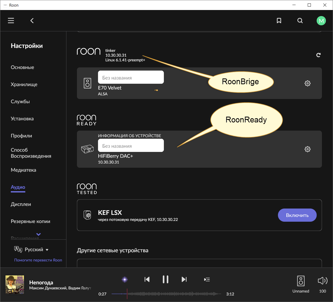The image size is (333, 302).
Task: Click the E70 Velvet name field
Action: [131, 77]
